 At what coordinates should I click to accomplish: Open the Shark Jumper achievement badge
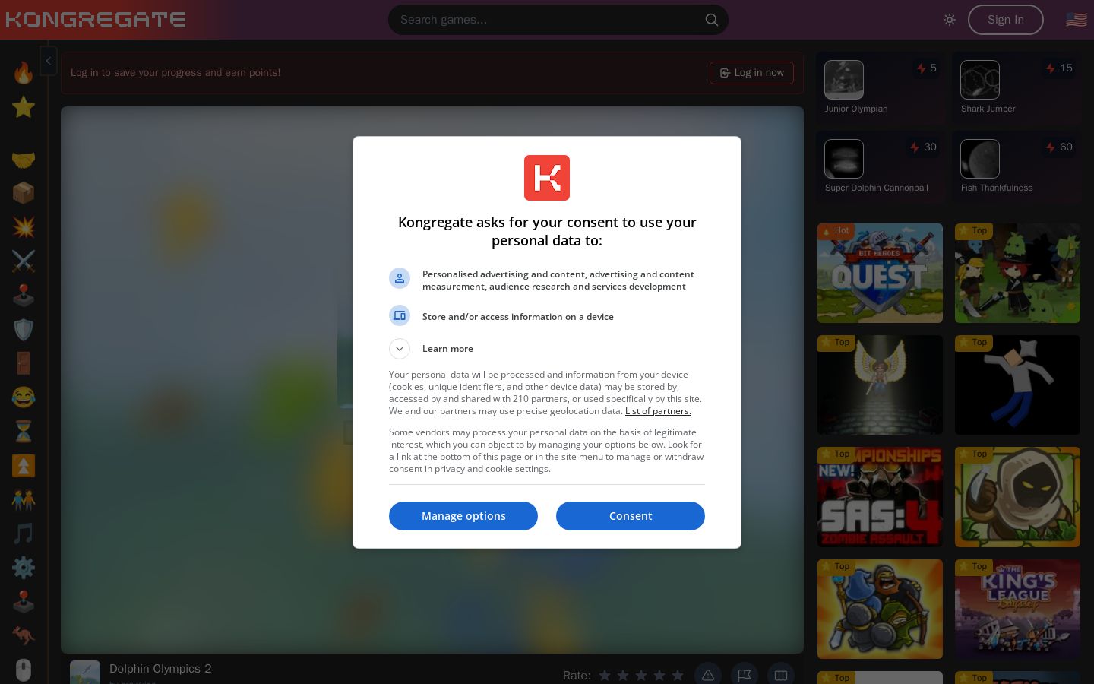tap(1017, 88)
